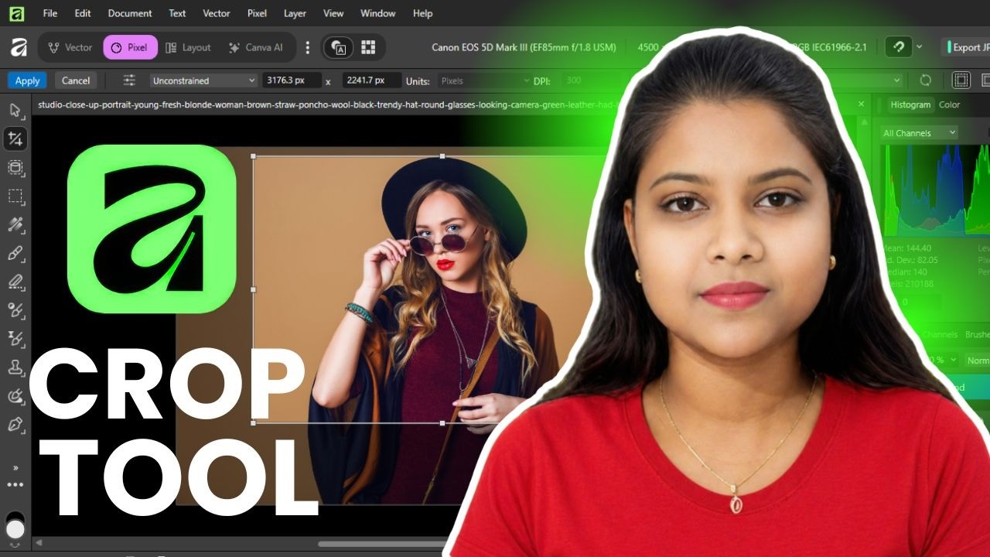Click Apply to confirm crop

click(27, 80)
